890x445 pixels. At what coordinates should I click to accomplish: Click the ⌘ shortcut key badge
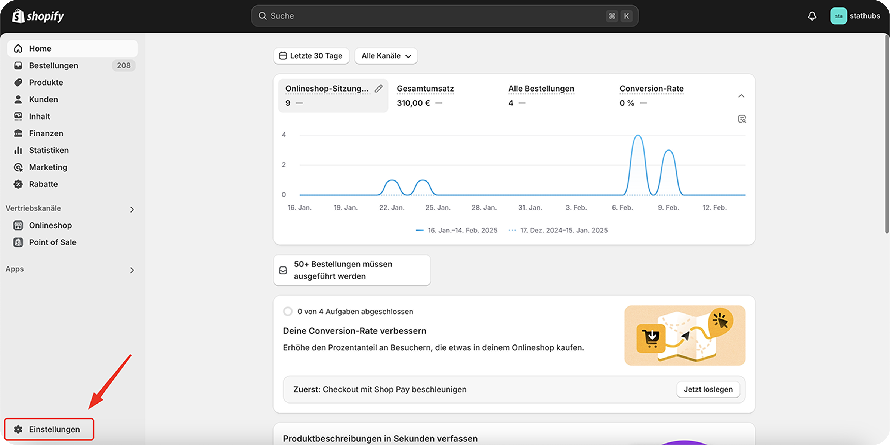[x=612, y=16]
